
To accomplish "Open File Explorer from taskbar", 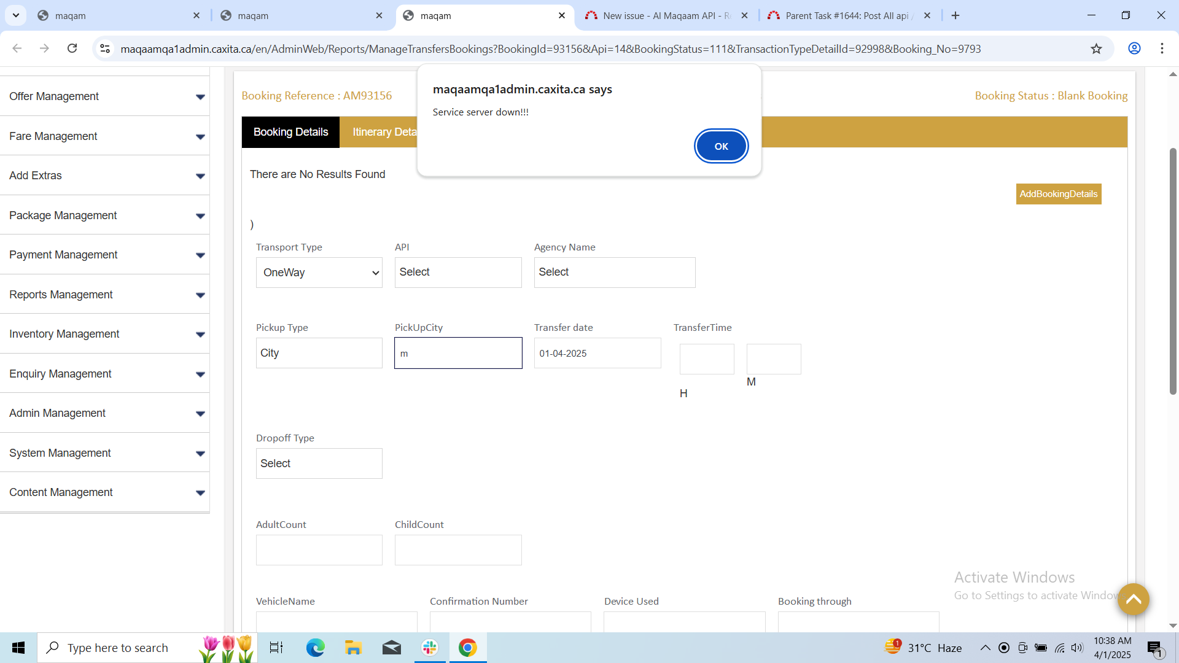I will [353, 648].
